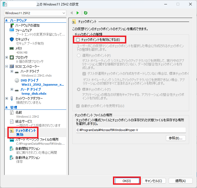Select ハードウェアの追加 in the tree
This screenshot has width=197, height=188.
[27, 25]
